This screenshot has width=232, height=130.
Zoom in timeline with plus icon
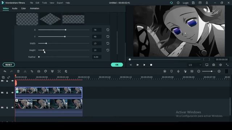(219, 71)
